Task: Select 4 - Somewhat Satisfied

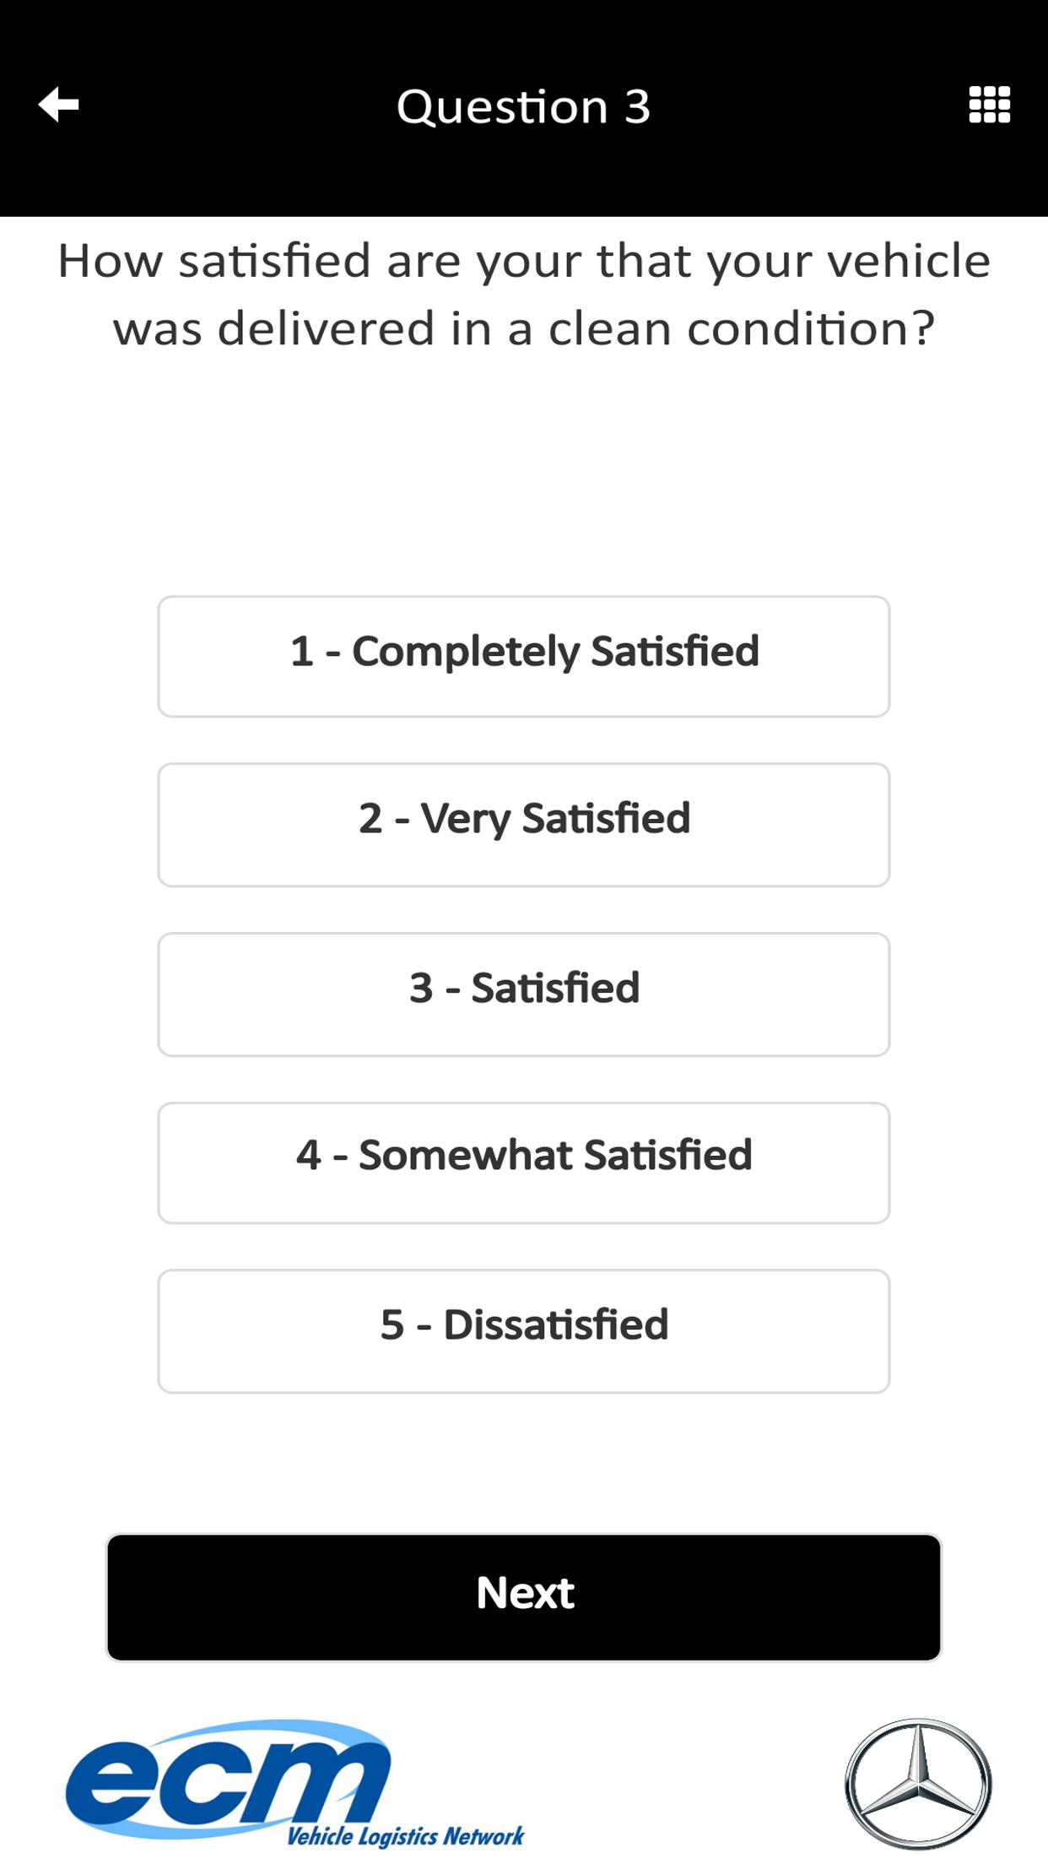Action: [524, 1162]
